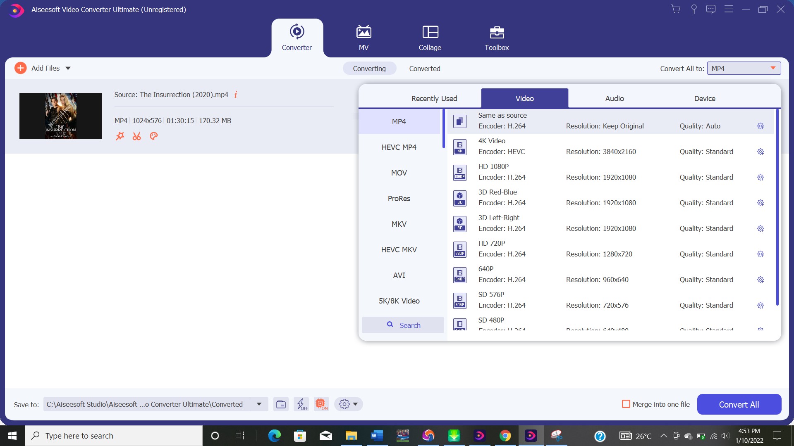Toggle ultrafast conversion lightning icon
Viewport: 794px width, 446px height.
tap(301, 404)
